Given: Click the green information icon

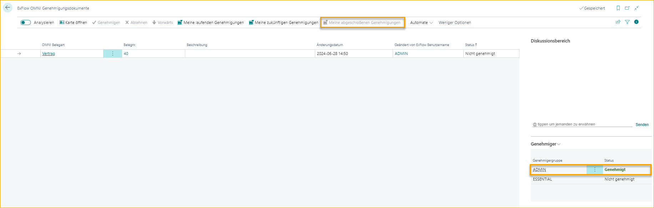Looking at the screenshot, I should click(636, 22).
